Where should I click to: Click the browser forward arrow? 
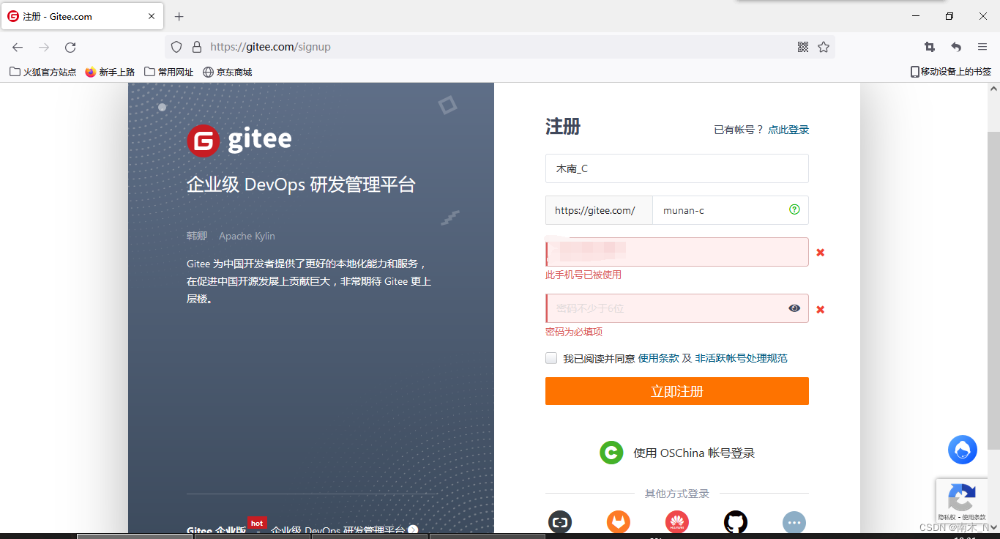(x=44, y=47)
